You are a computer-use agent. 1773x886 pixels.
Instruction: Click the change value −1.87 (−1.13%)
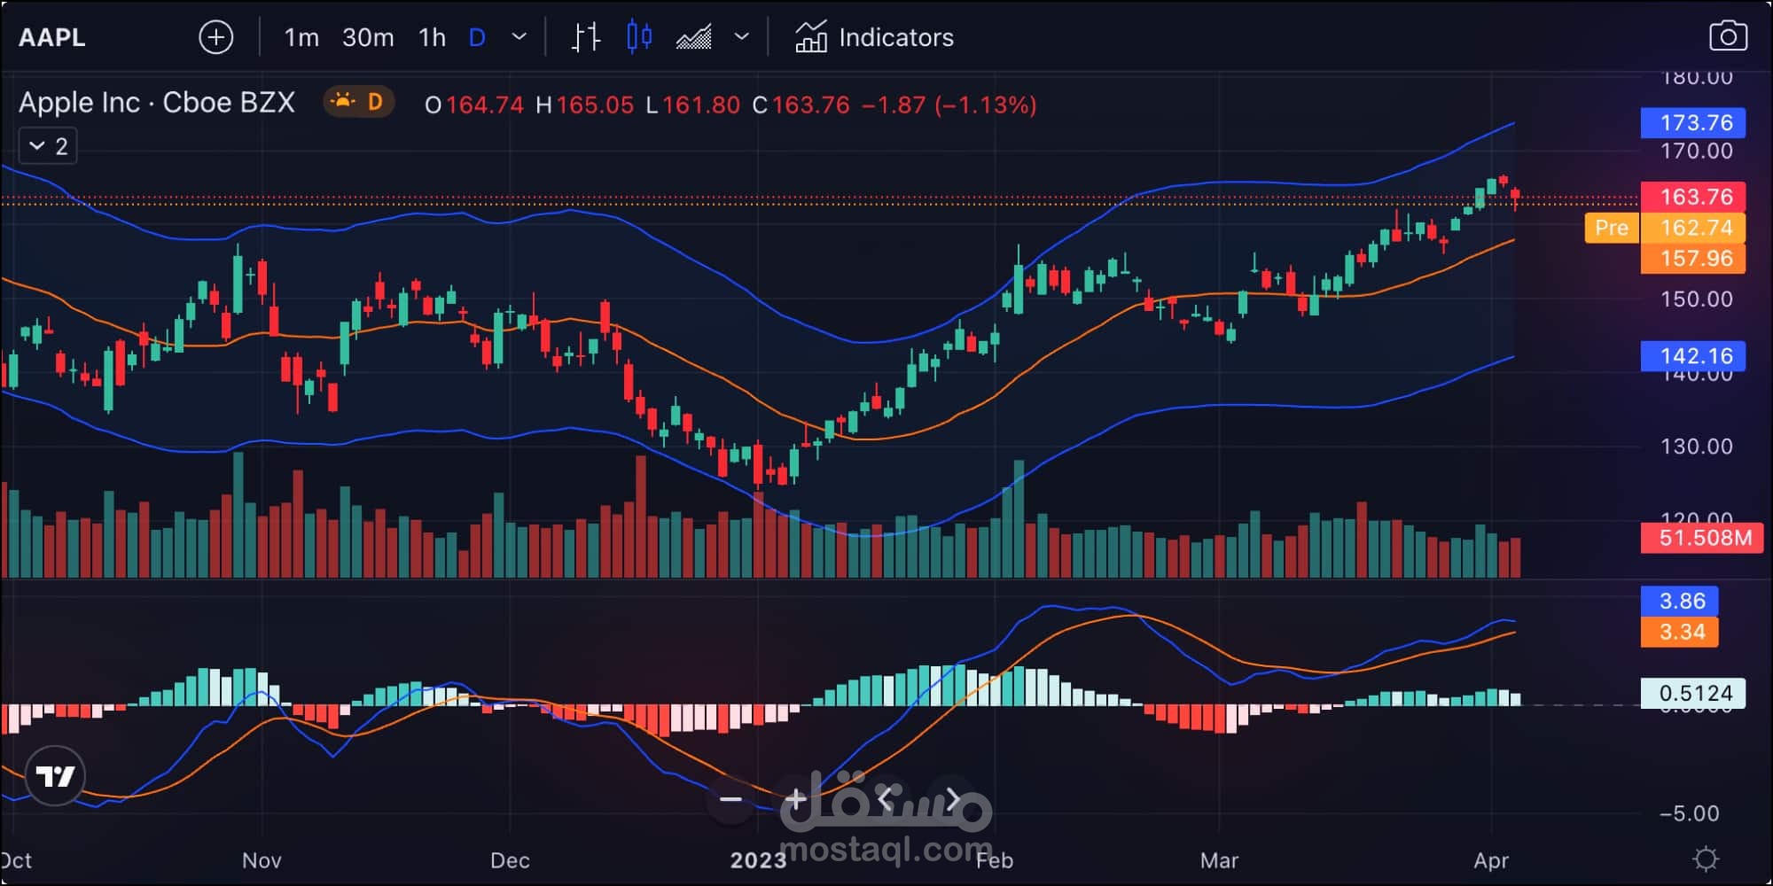coord(949,105)
